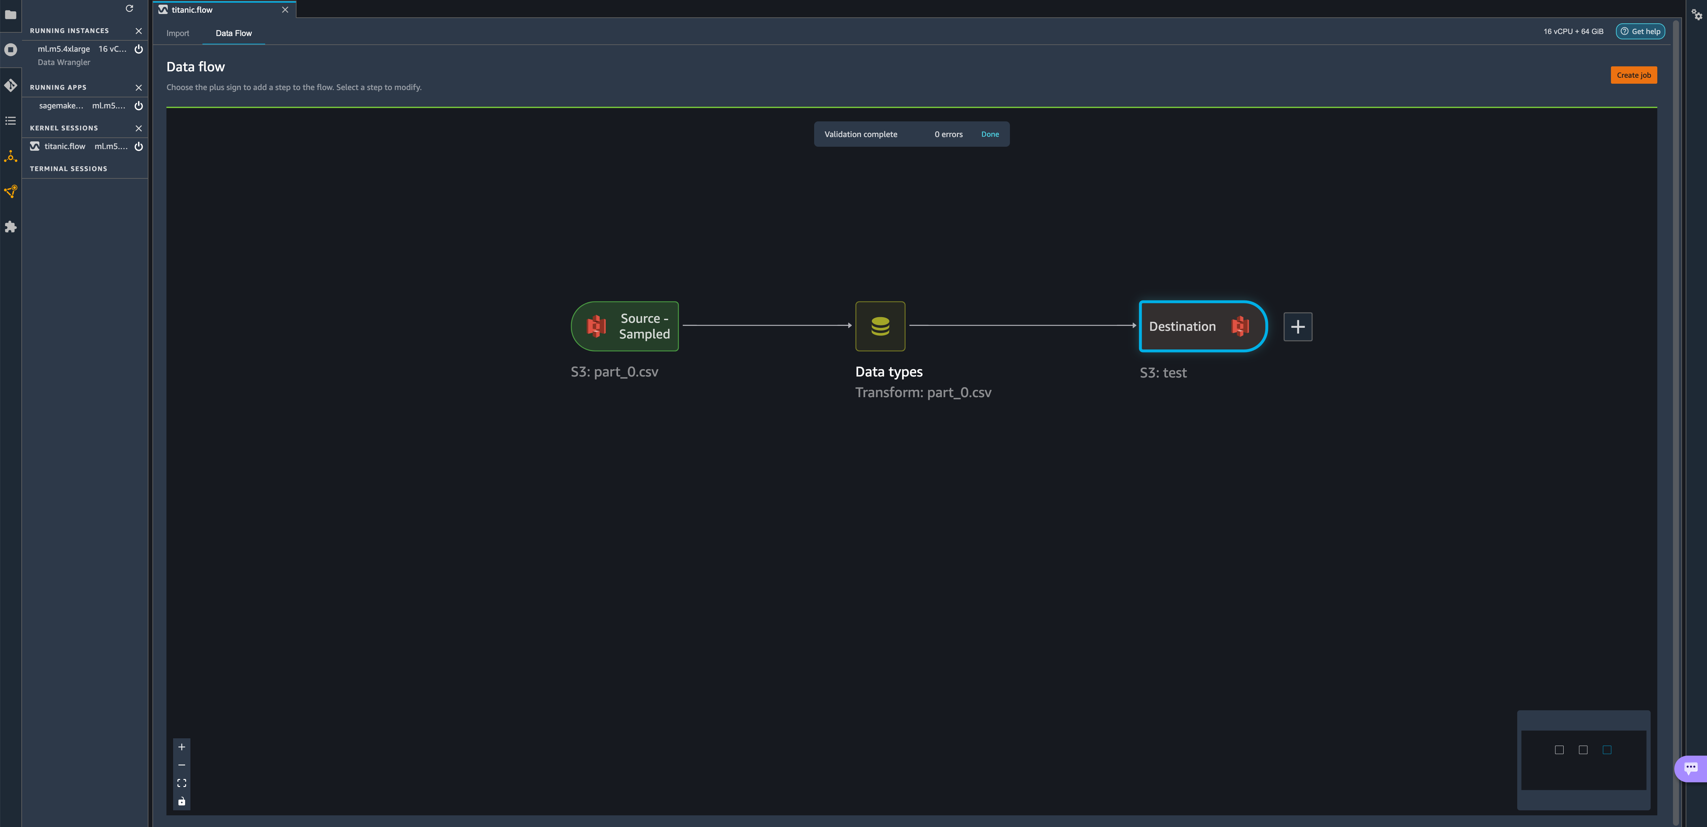1707x827 pixels.
Task: Shut down the titanic.flow kernel session
Action: point(138,146)
